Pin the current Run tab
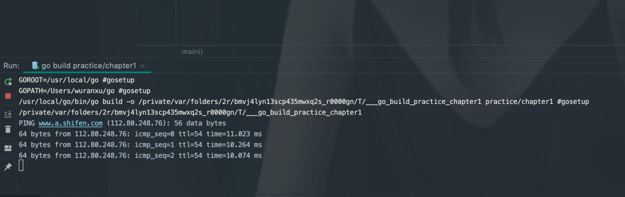The height and width of the screenshot is (197, 625). (8, 167)
